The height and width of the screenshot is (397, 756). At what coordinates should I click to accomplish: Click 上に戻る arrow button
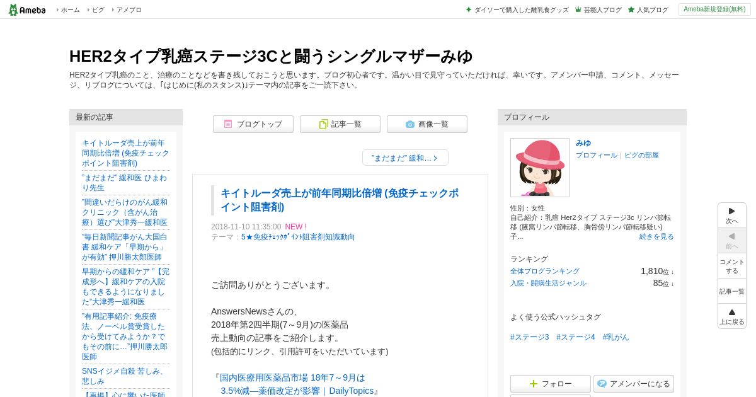pyautogui.click(x=732, y=316)
